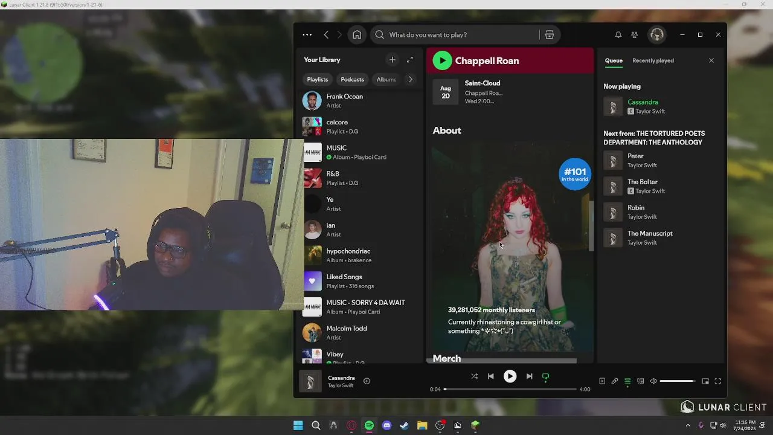Show lyrics with the microphone icon

pyautogui.click(x=615, y=381)
